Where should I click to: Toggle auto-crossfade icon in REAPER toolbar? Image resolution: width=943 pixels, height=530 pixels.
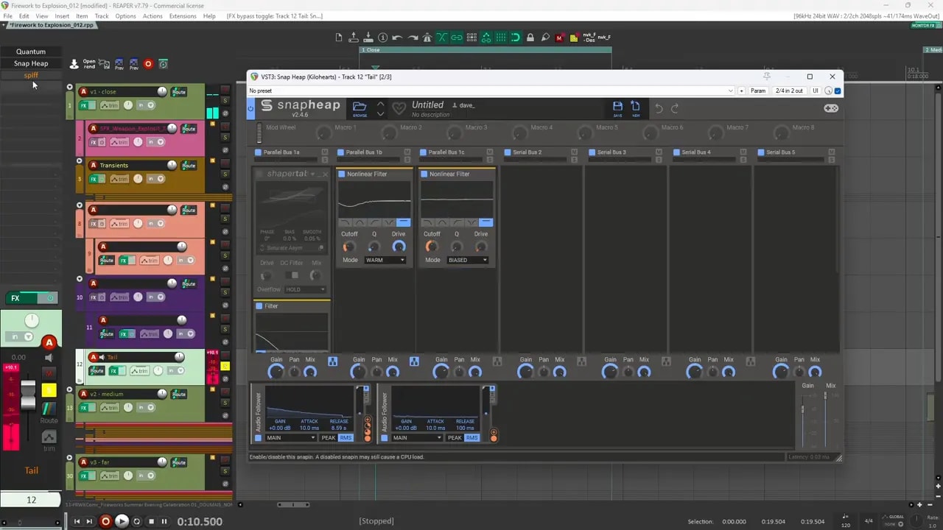442,38
